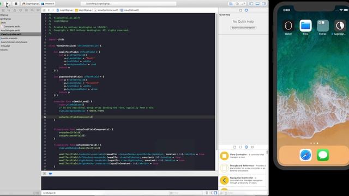Click the Launching LoginSignup activity status field

click(129, 4)
